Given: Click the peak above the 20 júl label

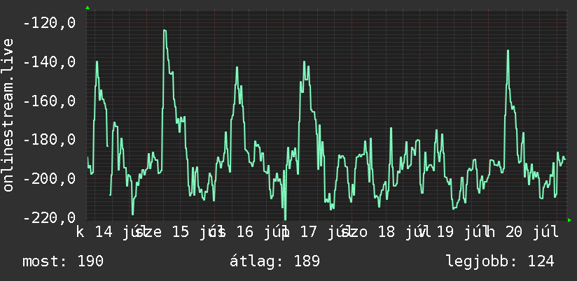Looking at the screenshot, I should (508, 51).
